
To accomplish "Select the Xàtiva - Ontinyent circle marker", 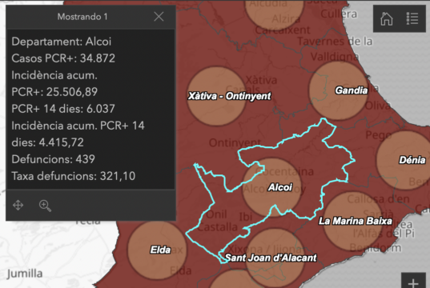I will [x=216, y=96].
